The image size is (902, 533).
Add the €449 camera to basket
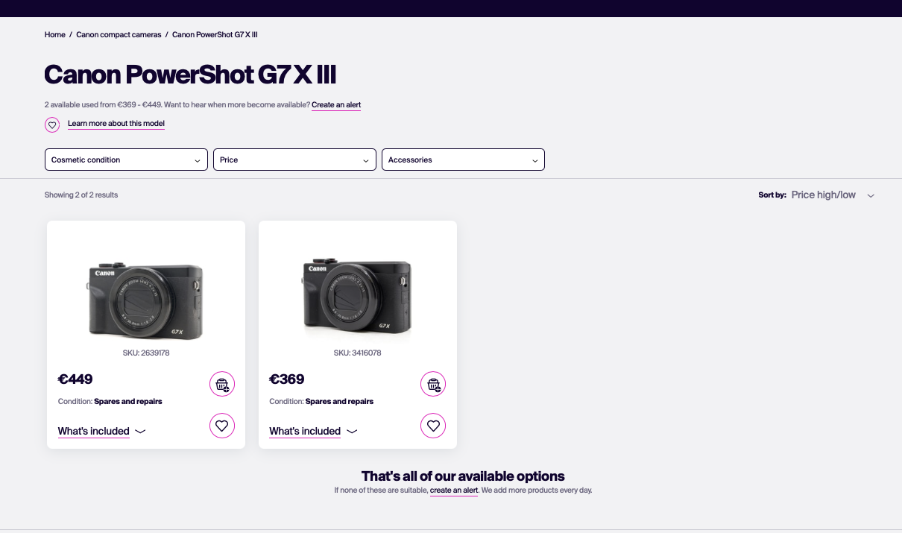coord(222,384)
